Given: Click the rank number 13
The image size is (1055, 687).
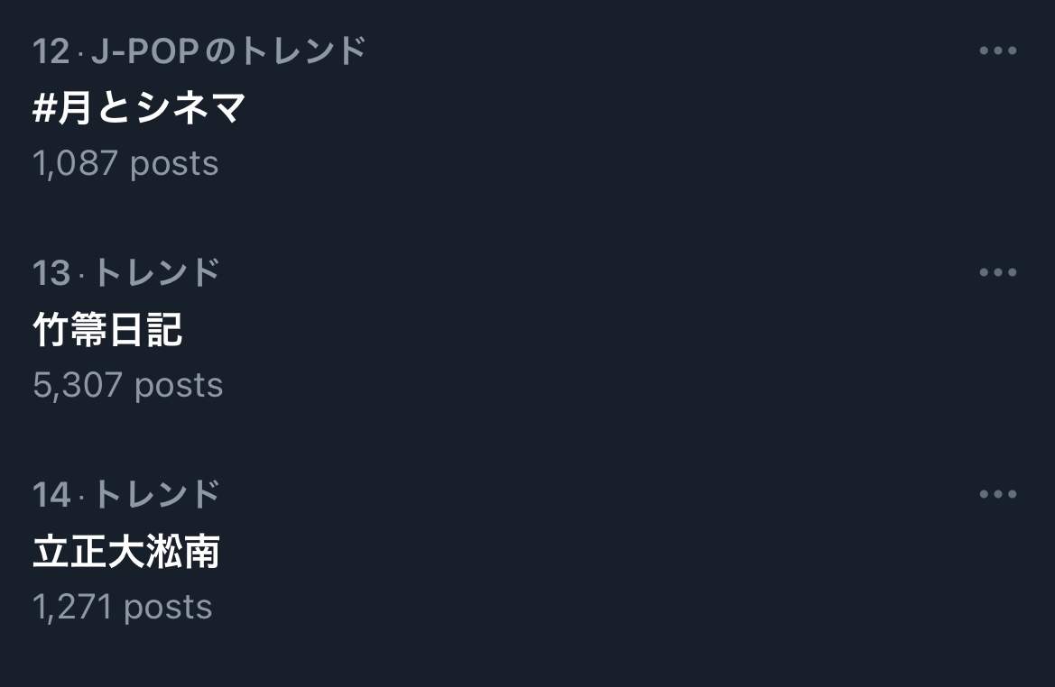Looking at the screenshot, I should (x=51, y=273).
